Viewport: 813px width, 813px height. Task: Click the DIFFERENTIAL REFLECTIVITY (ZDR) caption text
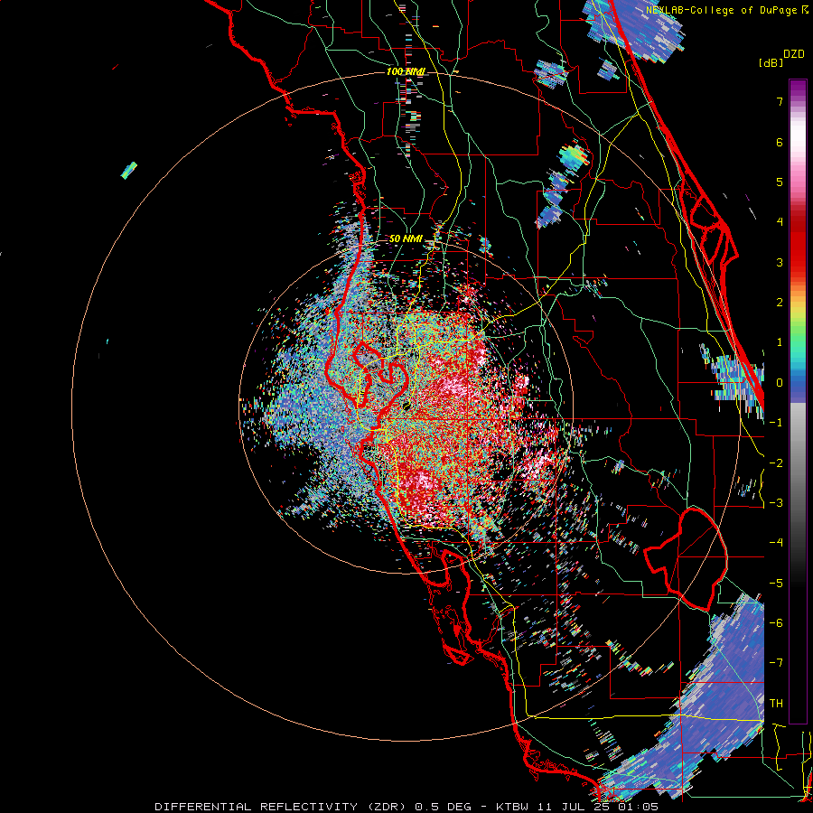click(282, 807)
